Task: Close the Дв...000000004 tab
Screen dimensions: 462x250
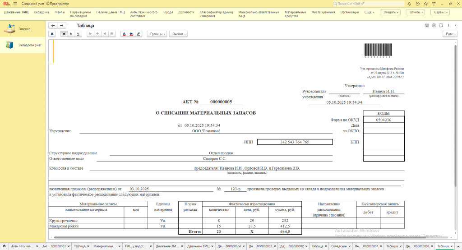Action: point(244,246)
